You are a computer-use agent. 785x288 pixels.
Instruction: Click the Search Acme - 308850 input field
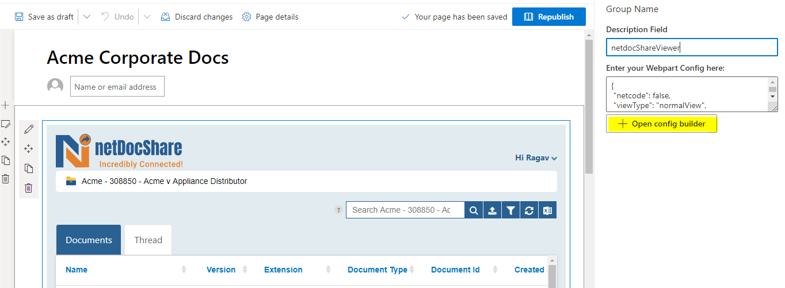(x=405, y=210)
